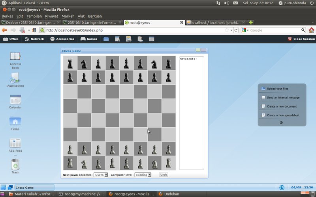Viewport: 316px width, 197px height.
Task: Click Create a new document
Action: 282,106
